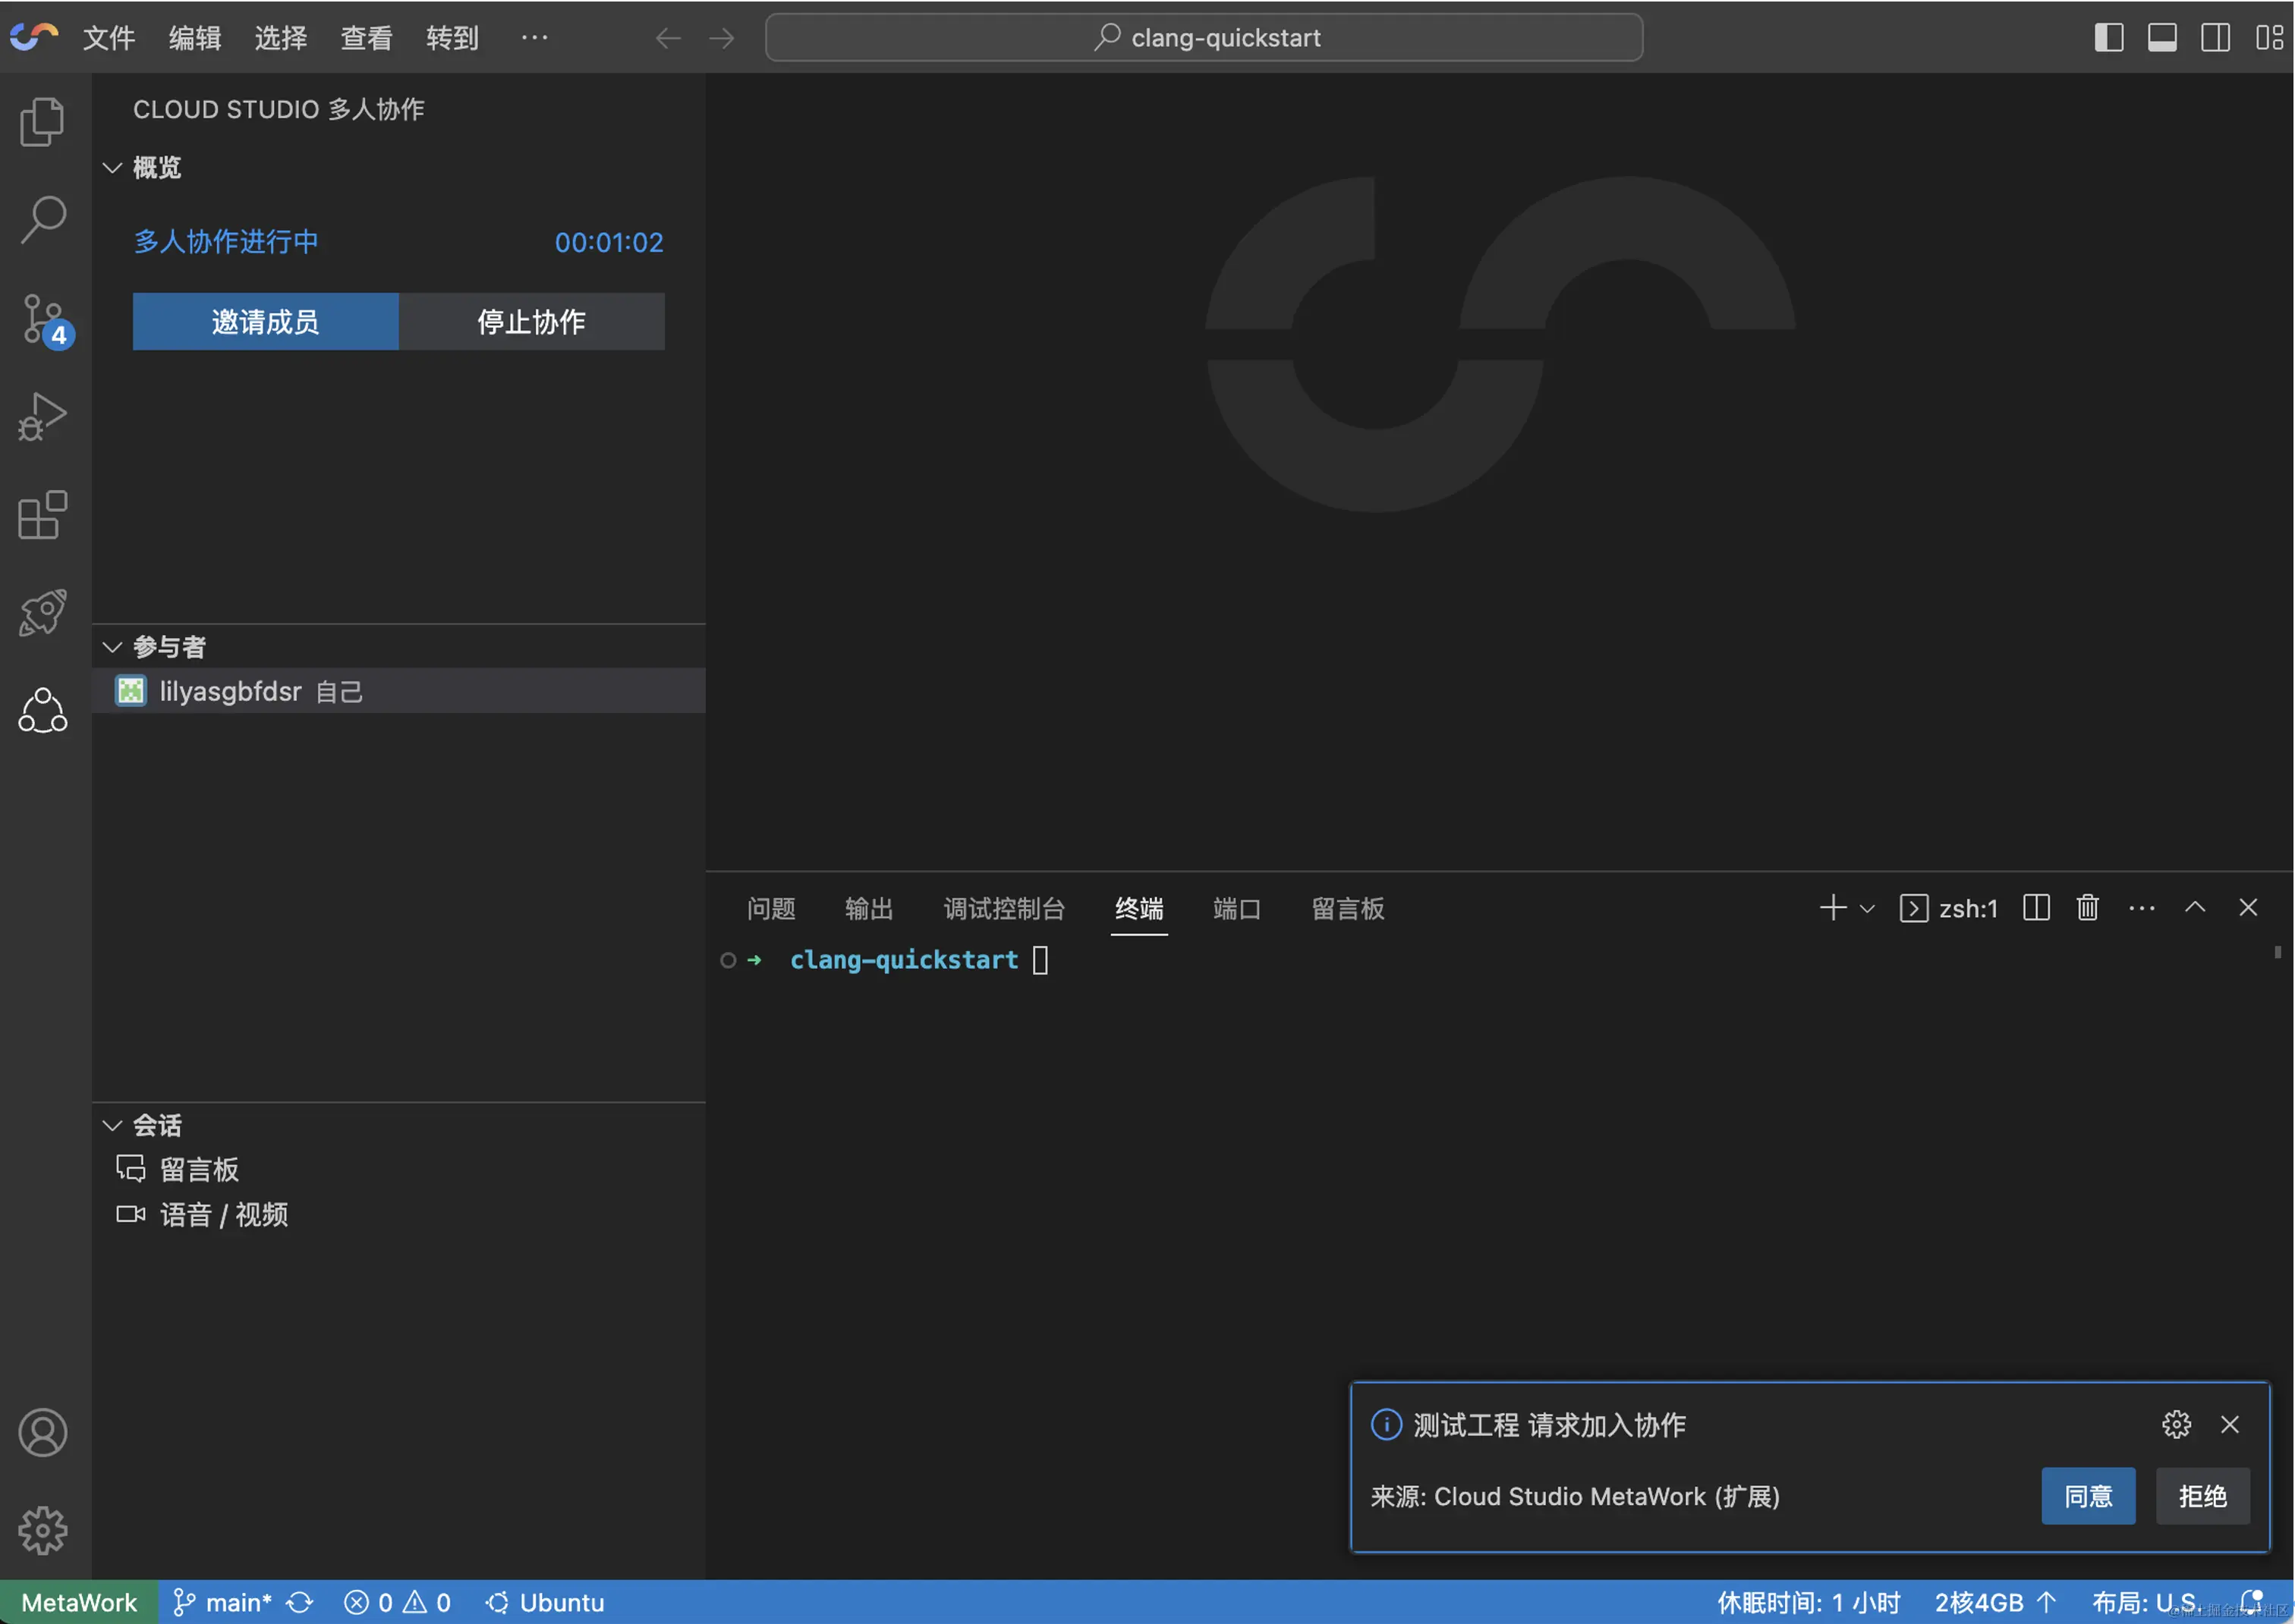Collapse the 参与者 section

(x=113, y=647)
